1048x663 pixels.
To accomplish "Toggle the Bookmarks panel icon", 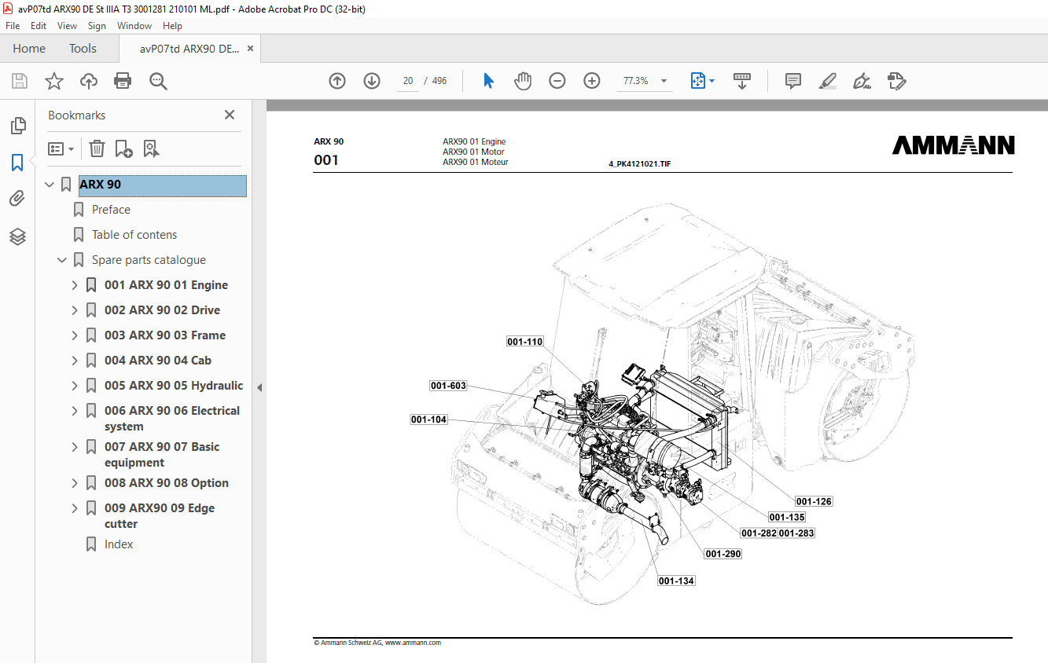I will coord(17,163).
